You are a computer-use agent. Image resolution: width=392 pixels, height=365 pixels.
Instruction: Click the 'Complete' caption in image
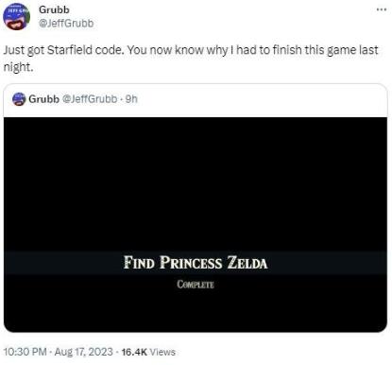coord(196,285)
